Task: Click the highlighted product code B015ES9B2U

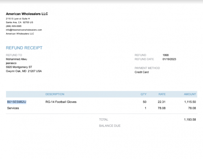Action: click(17, 102)
